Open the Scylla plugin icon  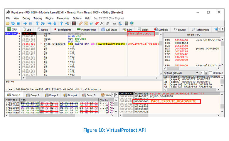(74, 23)
